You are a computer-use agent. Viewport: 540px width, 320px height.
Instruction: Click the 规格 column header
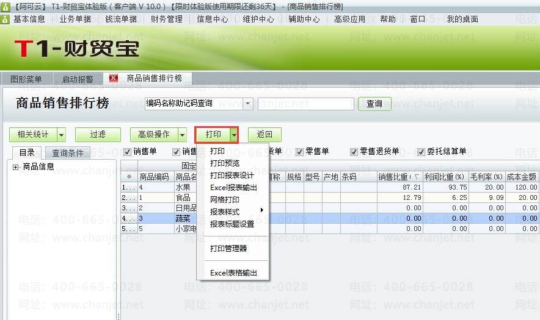pyautogui.click(x=294, y=177)
